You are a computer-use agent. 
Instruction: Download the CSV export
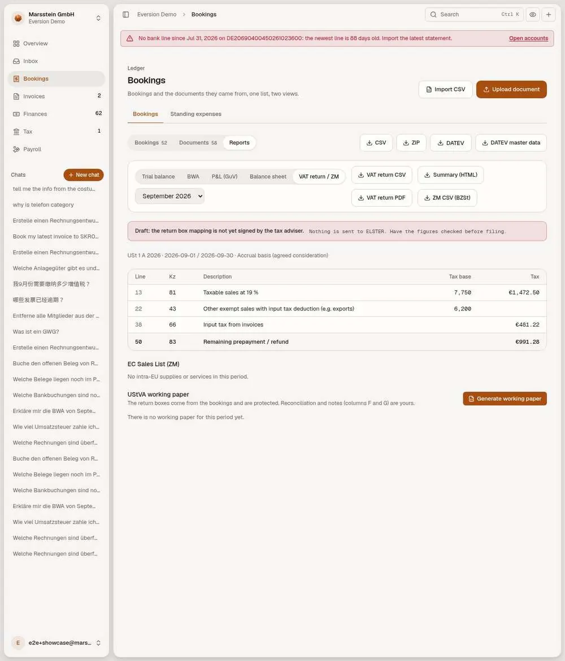[376, 143]
